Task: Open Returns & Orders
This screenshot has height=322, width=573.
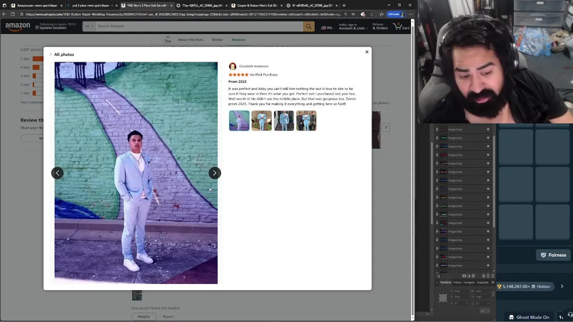Action: tap(380, 26)
